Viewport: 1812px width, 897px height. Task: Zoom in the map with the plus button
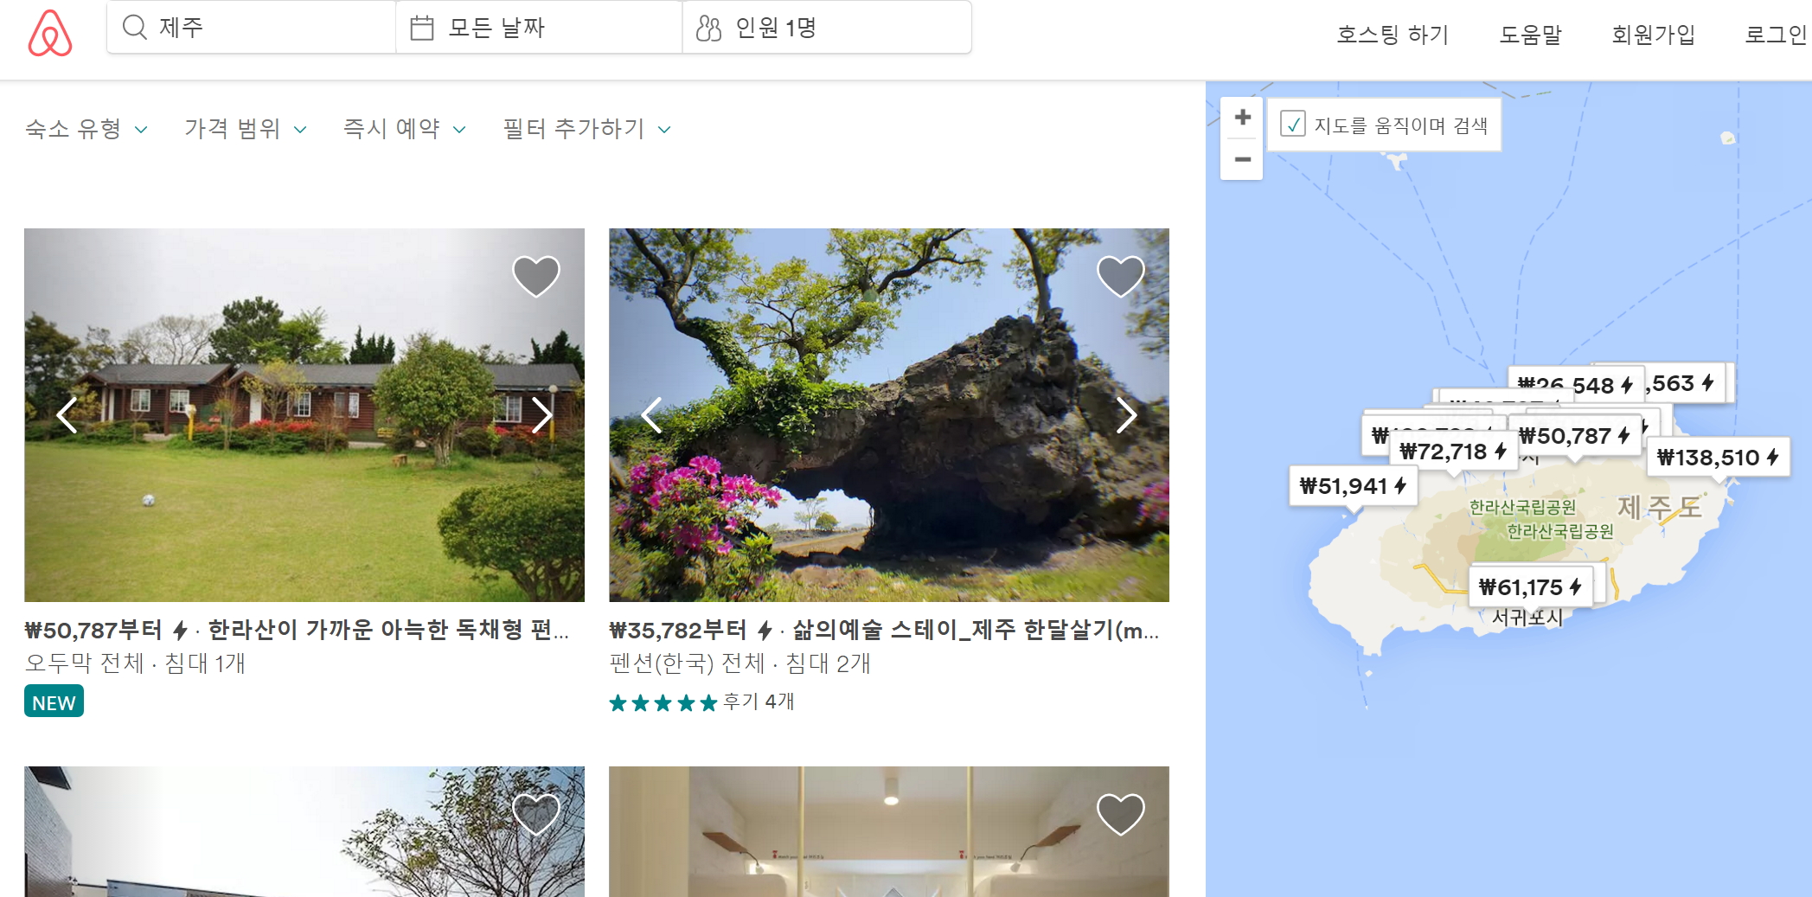pos(1242,118)
